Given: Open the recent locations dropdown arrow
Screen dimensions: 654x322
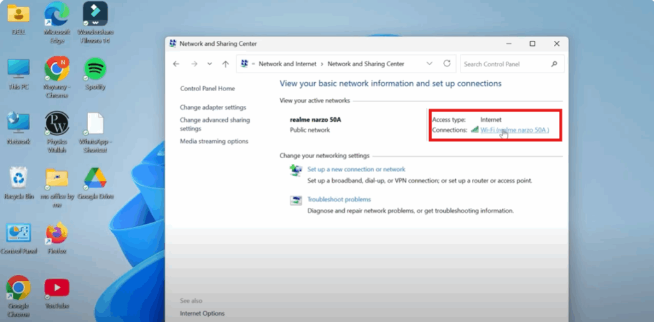Looking at the screenshot, I should 209,64.
